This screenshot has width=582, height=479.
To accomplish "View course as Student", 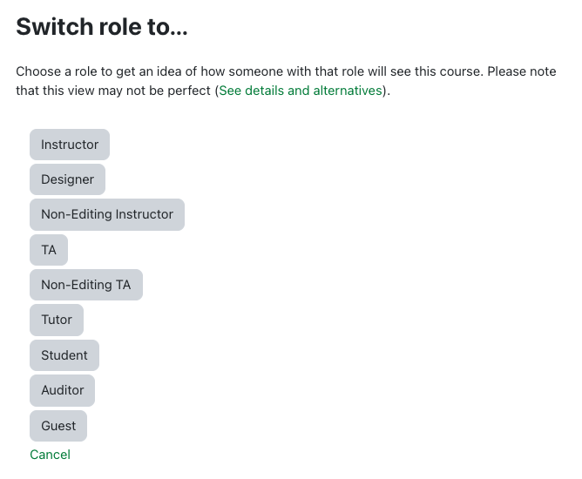I will [x=64, y=355].
